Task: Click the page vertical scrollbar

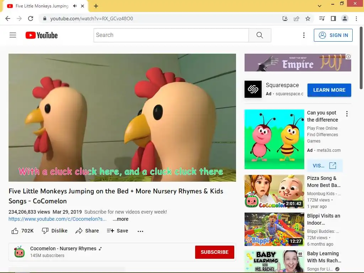Action: [361, 58]
